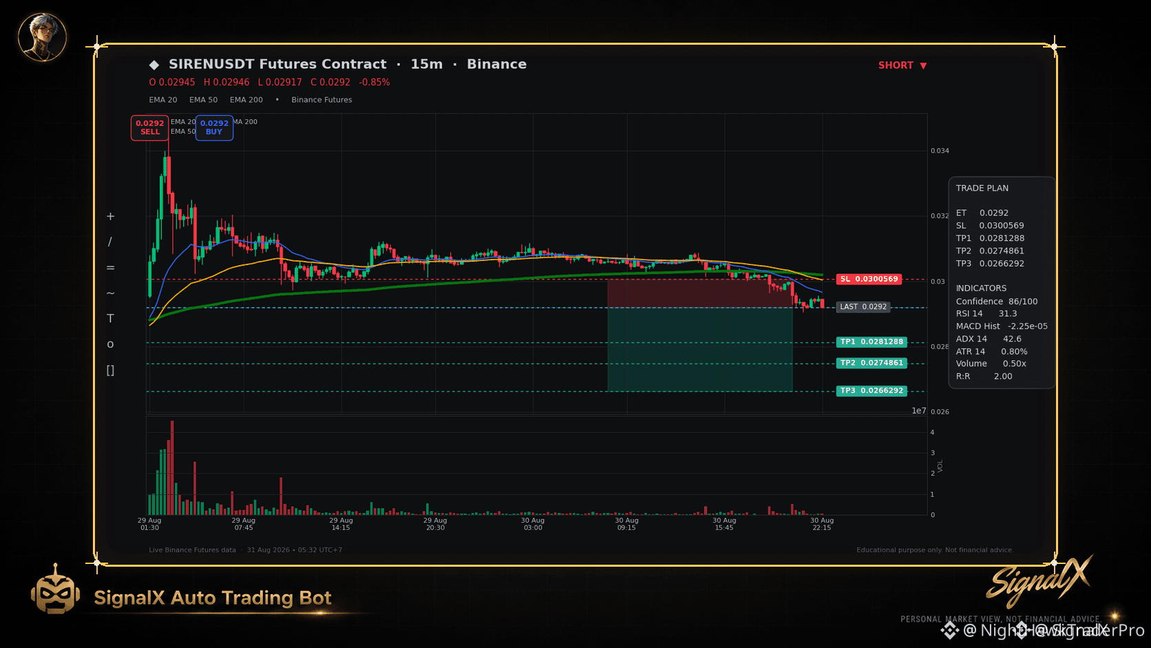
Task: Click TP1 0.0281288 in the trade plan panel
Action: coord(990,238)
